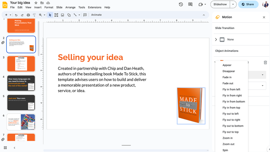Open the Arrange menu
Viewport: 270px width, 152px height.
point(70,7)
